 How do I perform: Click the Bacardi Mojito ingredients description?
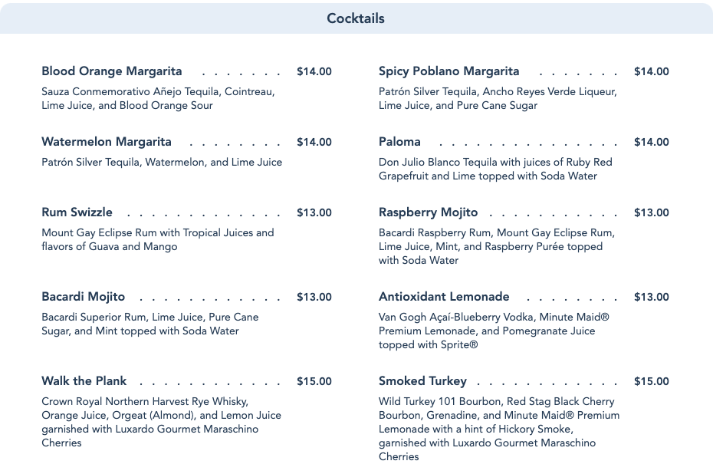150,324
